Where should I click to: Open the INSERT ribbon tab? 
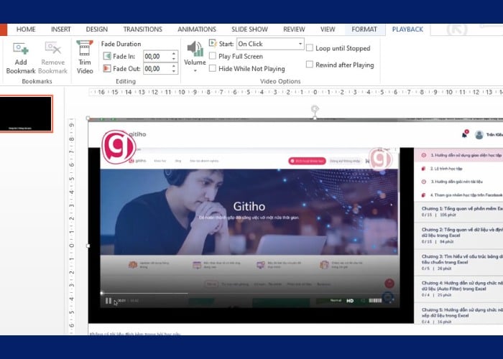click(60, 29)
